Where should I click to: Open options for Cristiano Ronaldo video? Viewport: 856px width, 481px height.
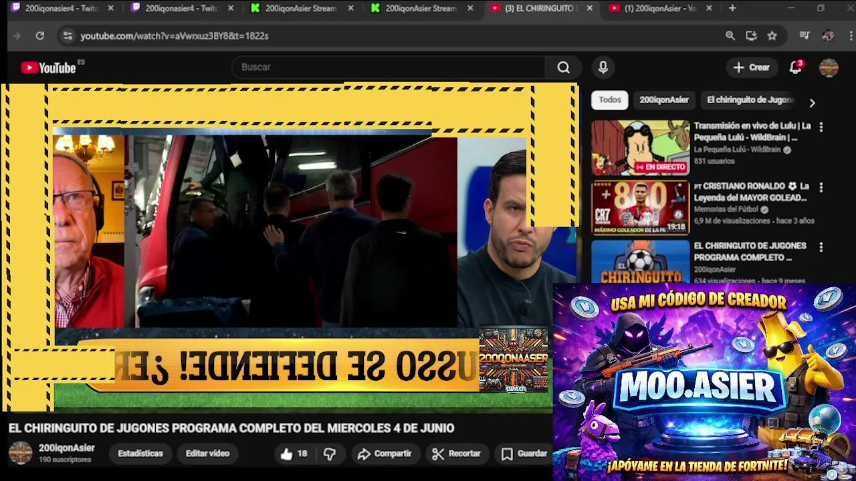click(x=821, y=187)
